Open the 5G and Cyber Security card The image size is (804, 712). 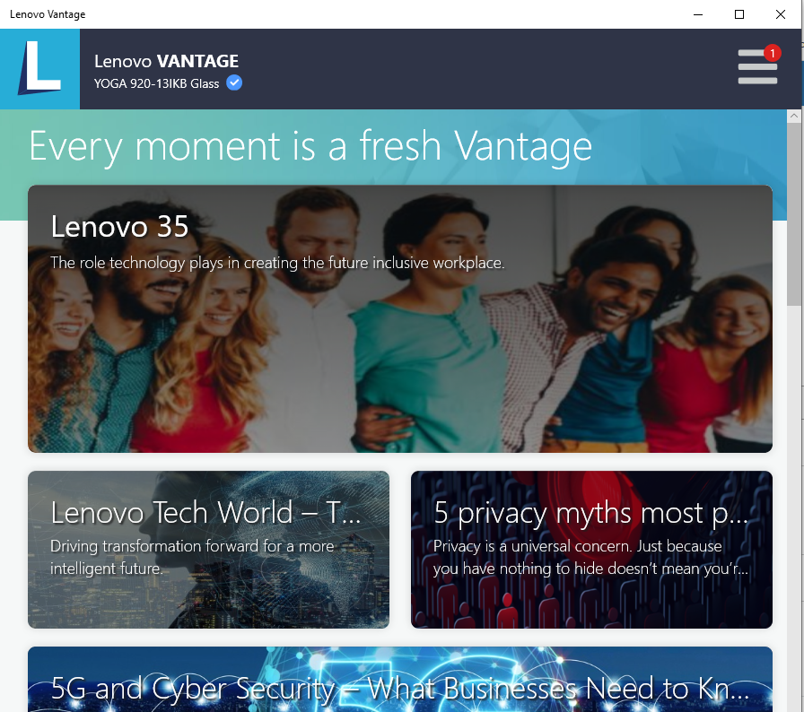pos(400,679)
